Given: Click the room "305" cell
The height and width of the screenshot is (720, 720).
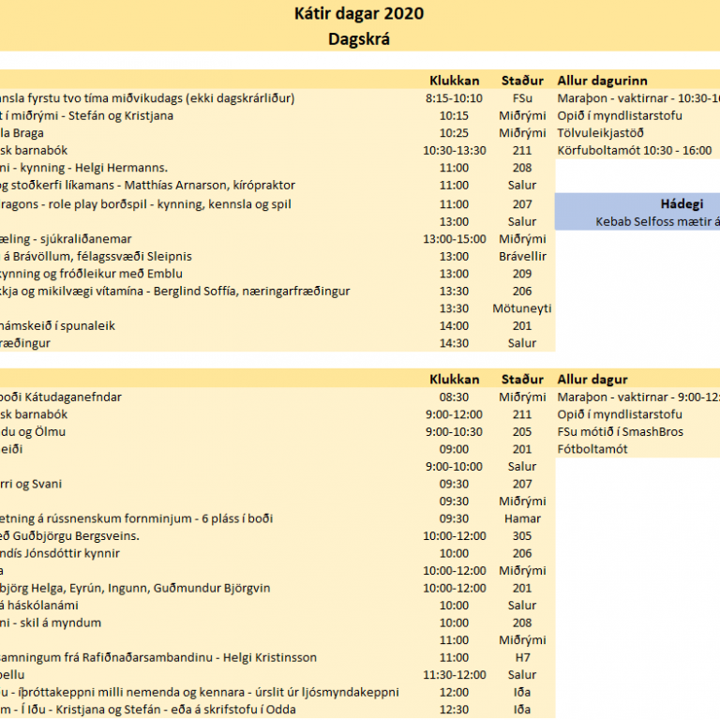Looking at the screenshot, I should pos(522,536).
